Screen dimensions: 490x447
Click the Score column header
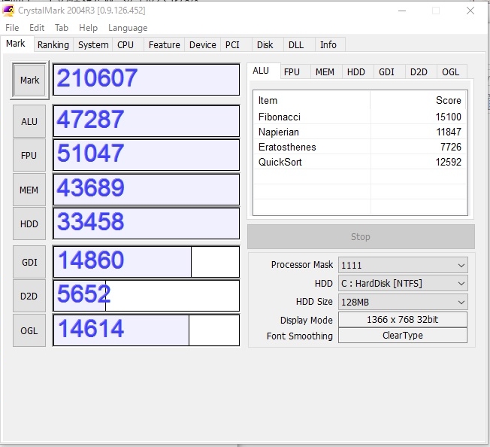[x=419, y=100]
